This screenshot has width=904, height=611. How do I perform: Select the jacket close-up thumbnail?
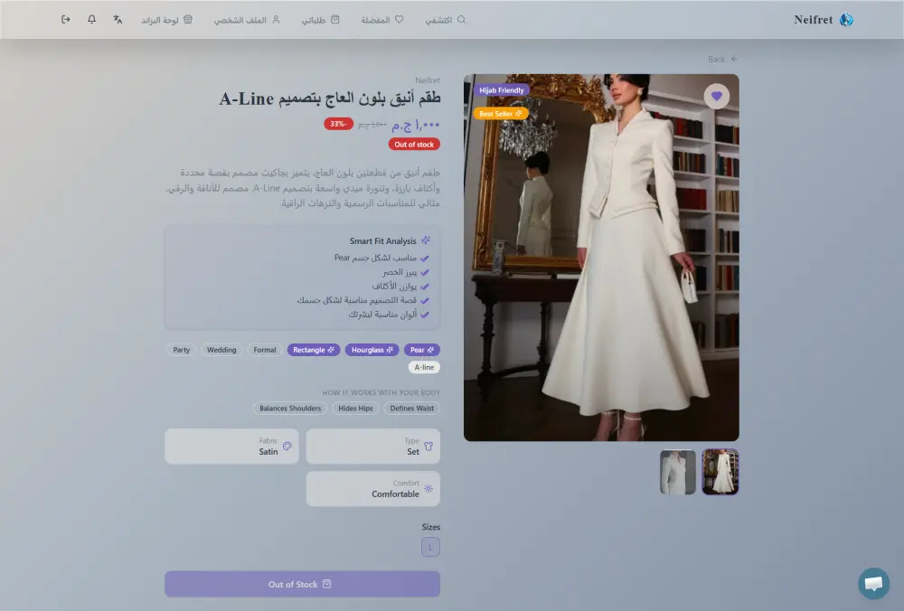677,472
